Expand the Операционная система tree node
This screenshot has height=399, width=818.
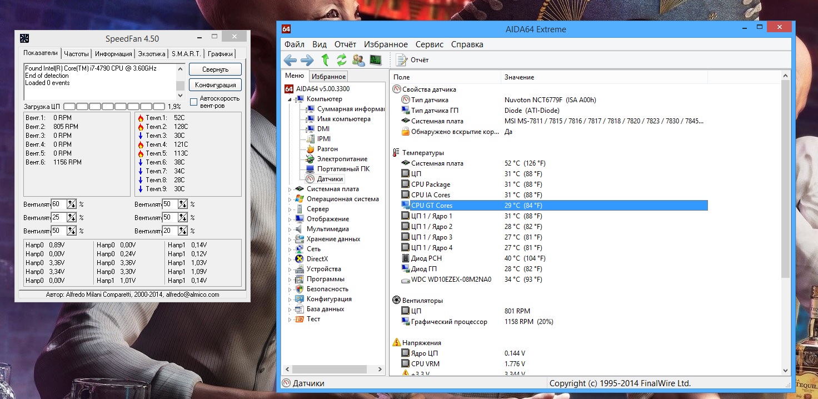tap(290, 200)
